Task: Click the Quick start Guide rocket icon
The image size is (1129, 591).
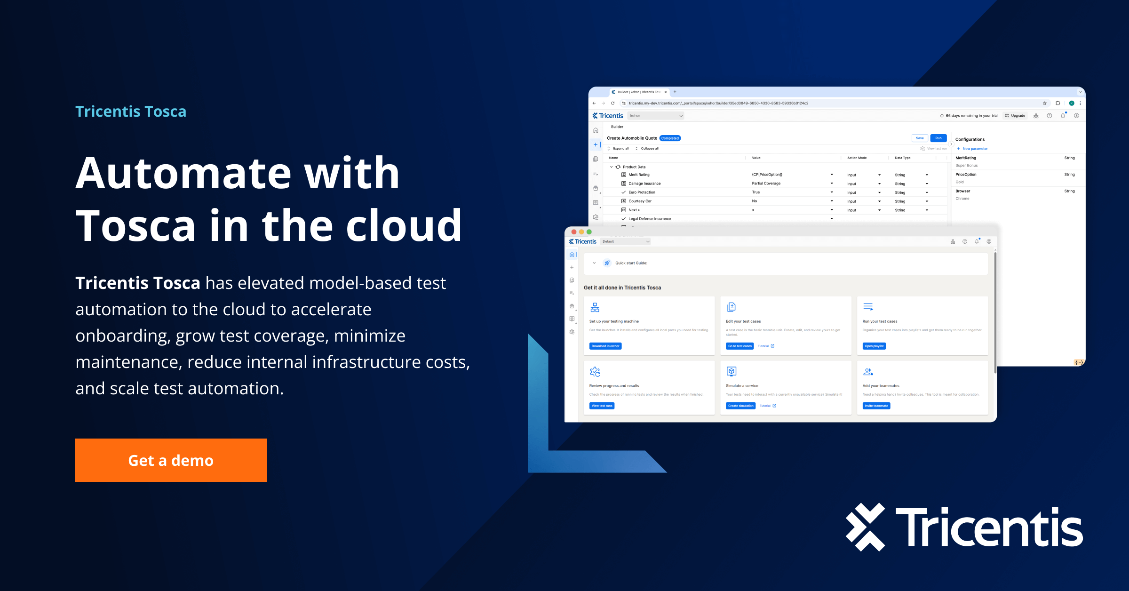Action: 607,263
